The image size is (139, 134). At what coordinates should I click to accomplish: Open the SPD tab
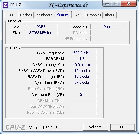78,15
